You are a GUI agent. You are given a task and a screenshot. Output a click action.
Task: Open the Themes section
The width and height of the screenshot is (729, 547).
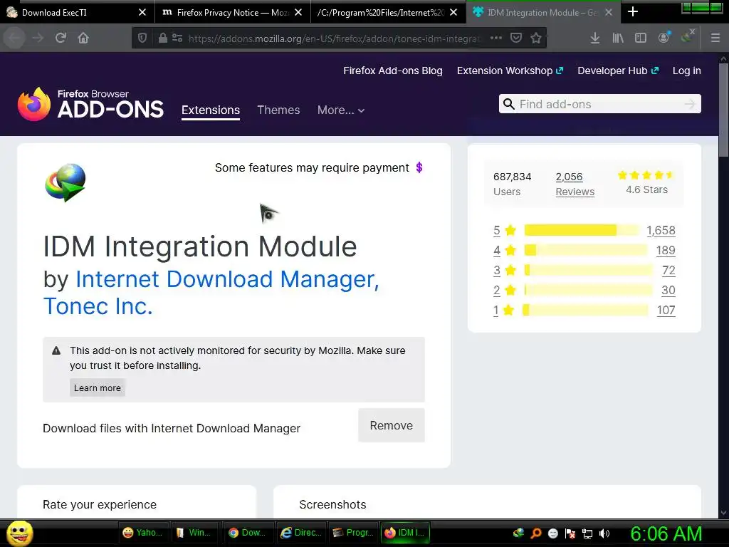click(278, 110)
